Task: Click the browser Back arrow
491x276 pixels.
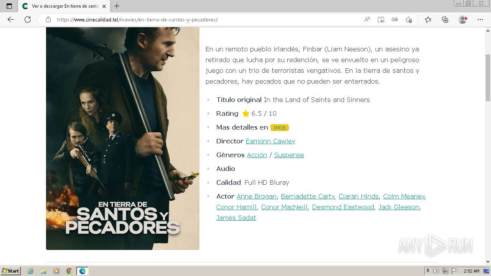Action: coord(11,20)
